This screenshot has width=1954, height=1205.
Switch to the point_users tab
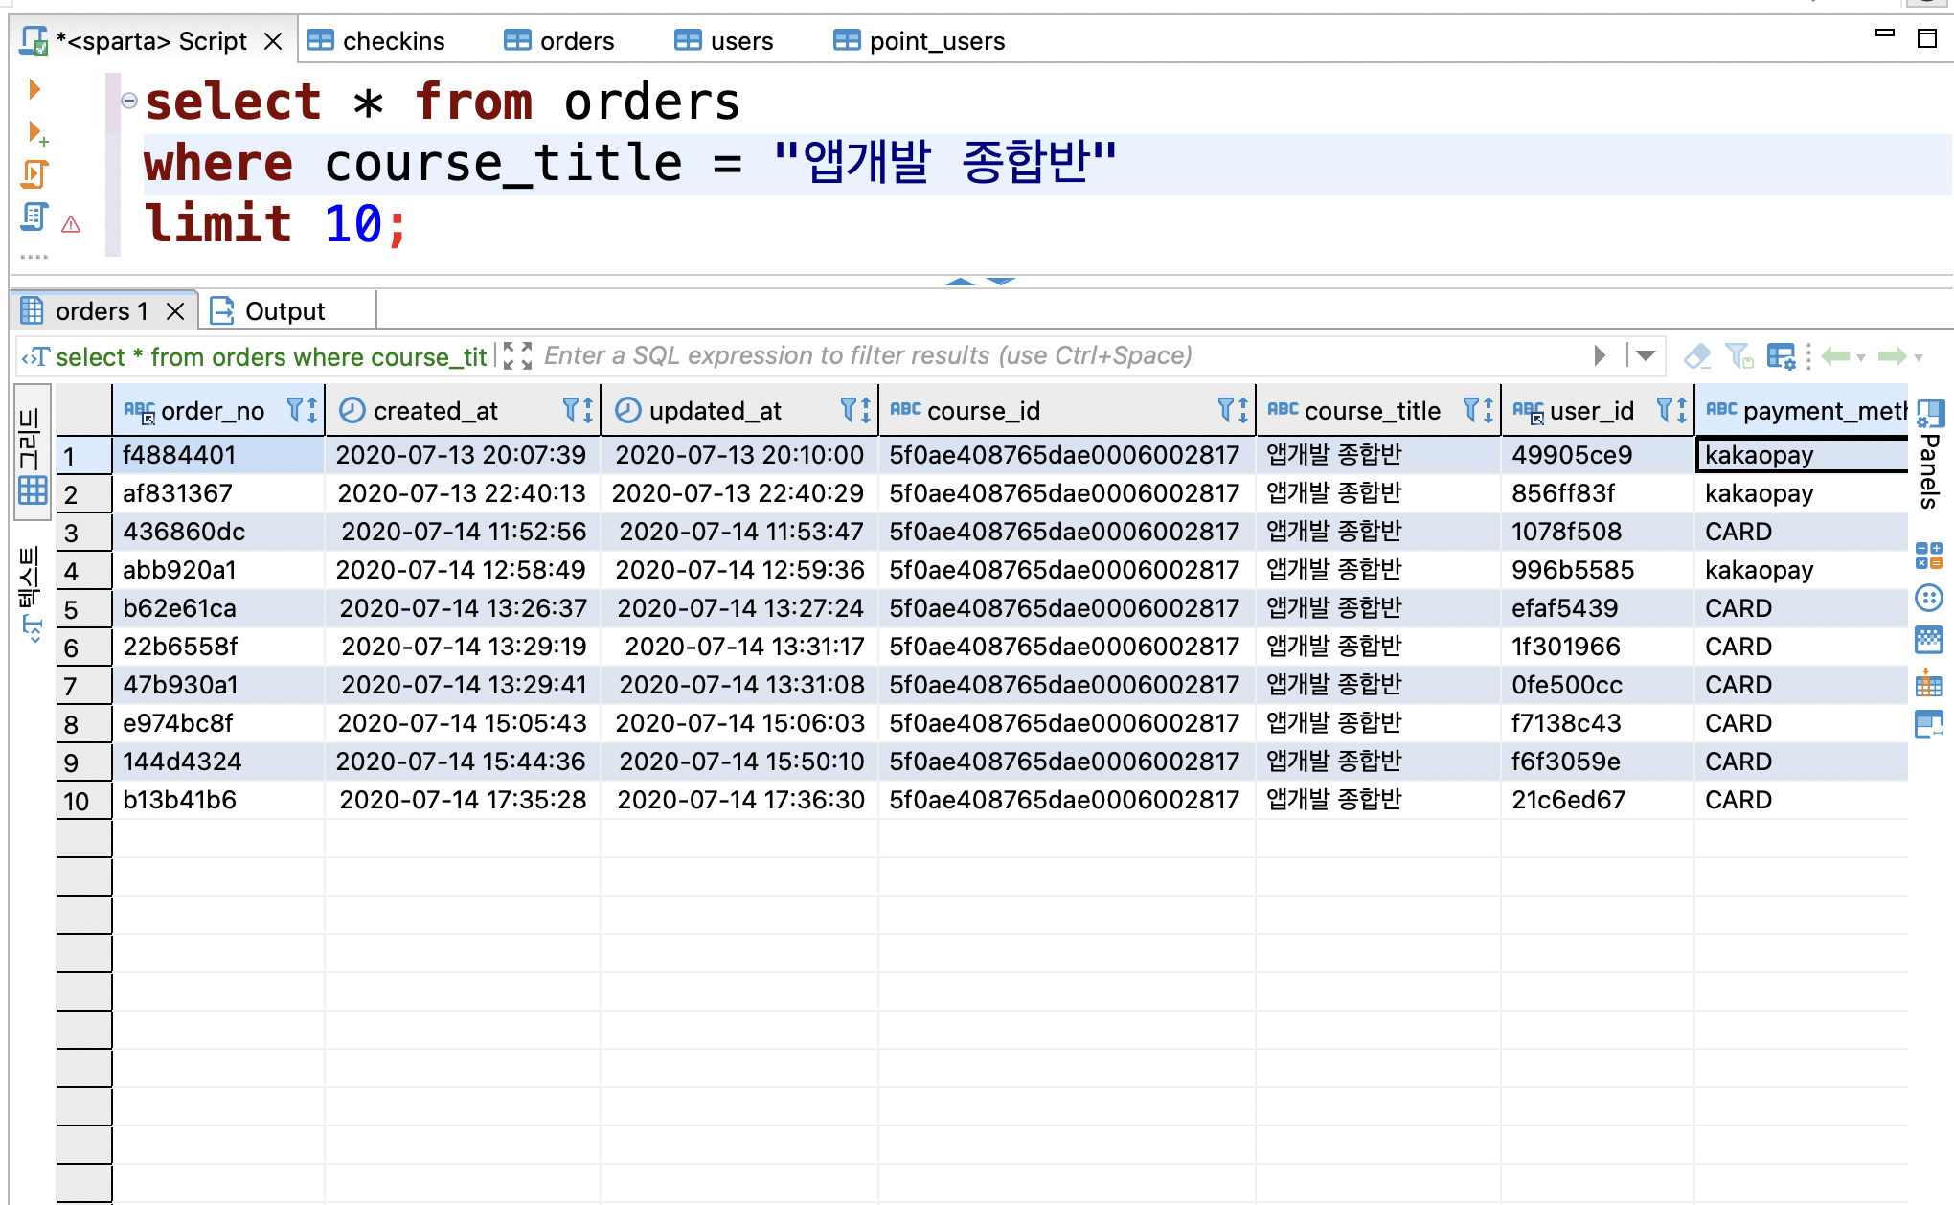pos(920,41)
